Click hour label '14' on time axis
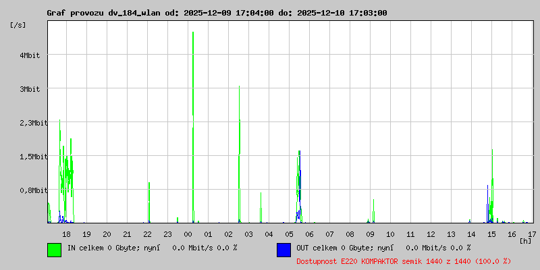Screen dimensions: 540x270 pyautogui.click(x=471, y=234)
